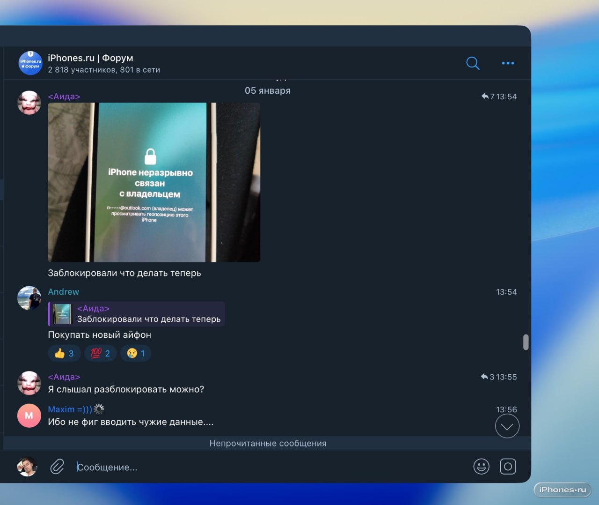
Task: Open Andrew's profile picture
Action: pyautogui.click(x=29, y=298)
